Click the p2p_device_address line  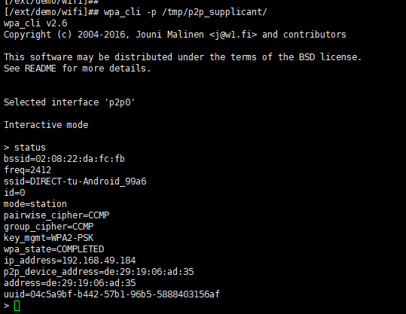(99, 272)
